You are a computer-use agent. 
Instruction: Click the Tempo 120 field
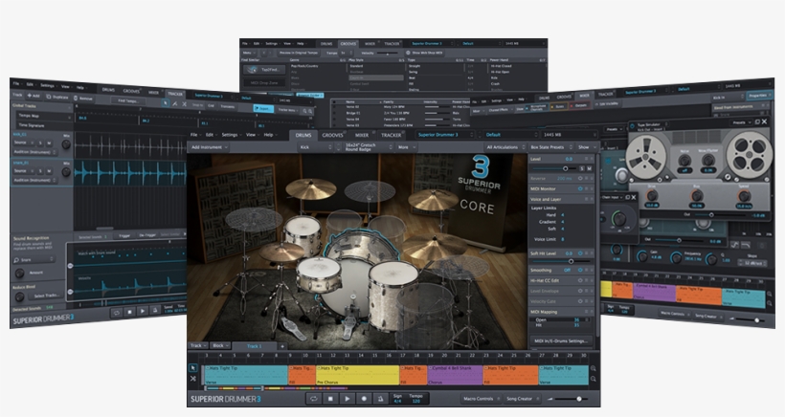416,399
